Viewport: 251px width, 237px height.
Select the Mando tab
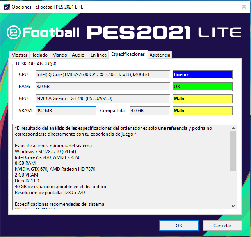coord(60,55)
